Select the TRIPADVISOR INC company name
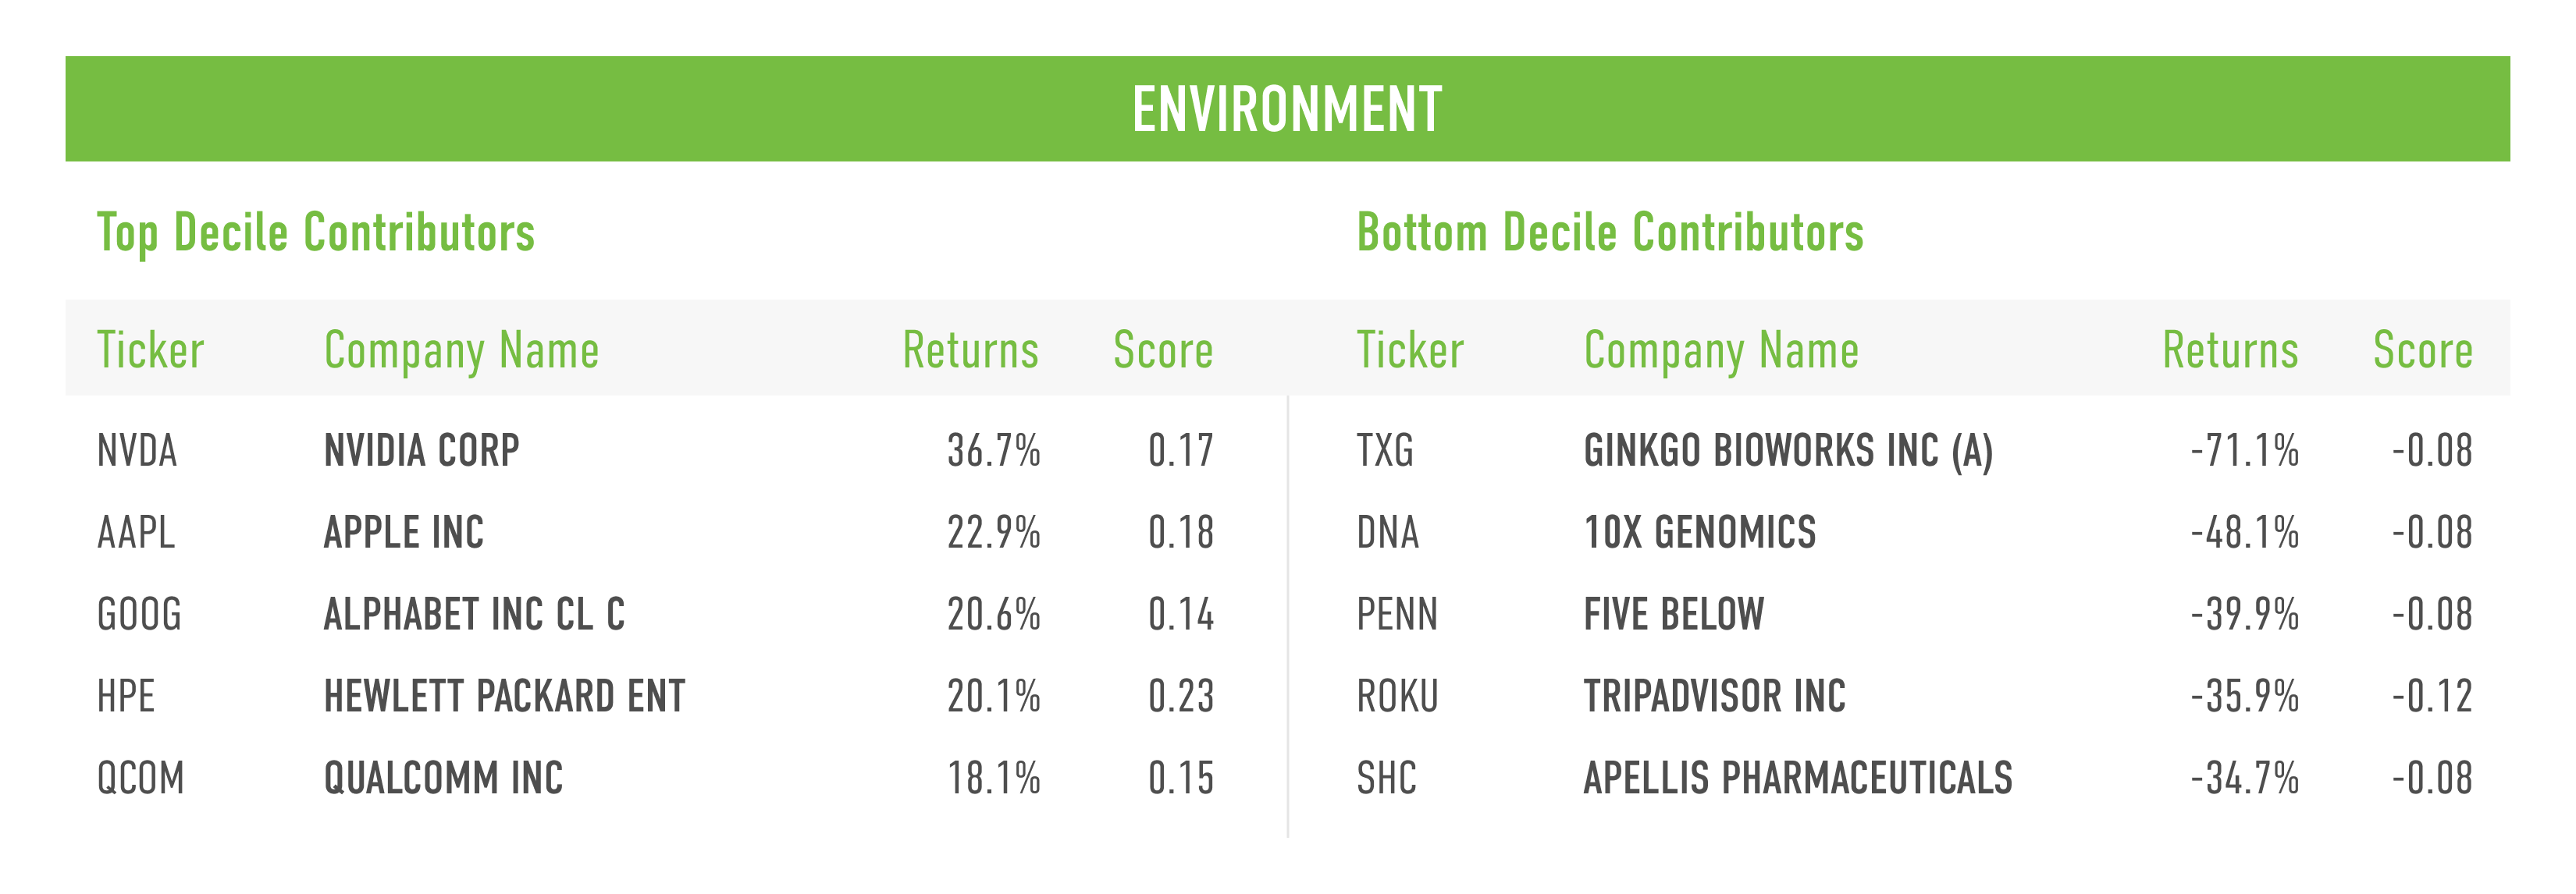This screenshot has width=2576, height=894. pos(1715,696)
